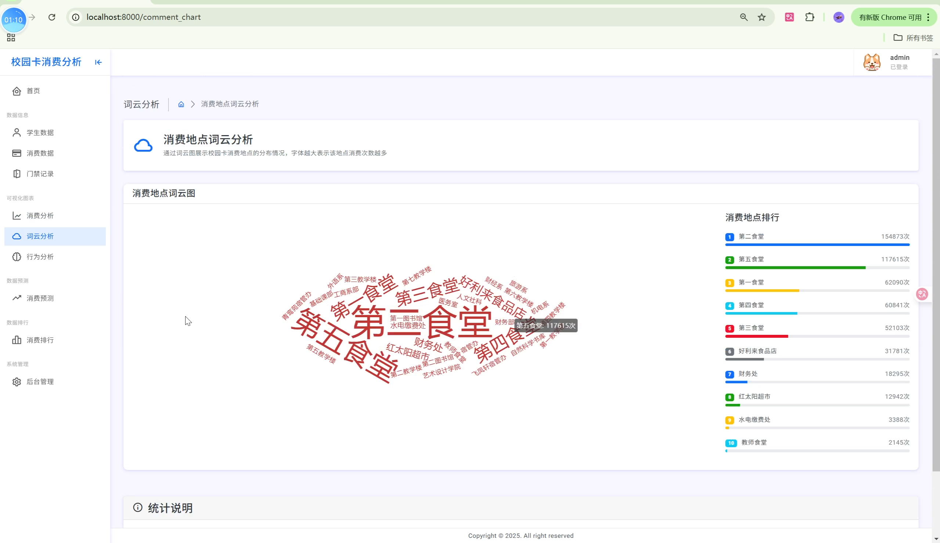Click the 第二食堂 ranking progress bar
The image size is (940, 543).
(817, 245)
